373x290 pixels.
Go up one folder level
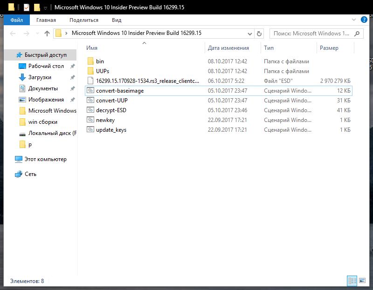pos(47,34)
